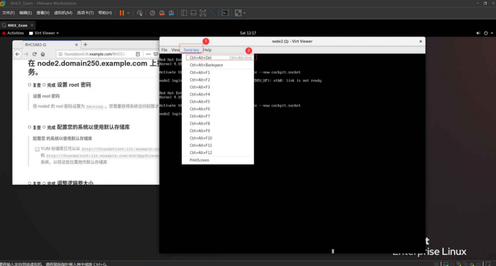Revert to snapshot with the orange clock icon

pyautogui.click(x=162, y=13)
